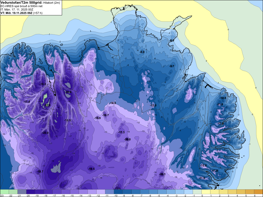The height and width of the screenshot is (197, 263).
Task: Click the -22.9 temperature label on the map
Action: 47,105
